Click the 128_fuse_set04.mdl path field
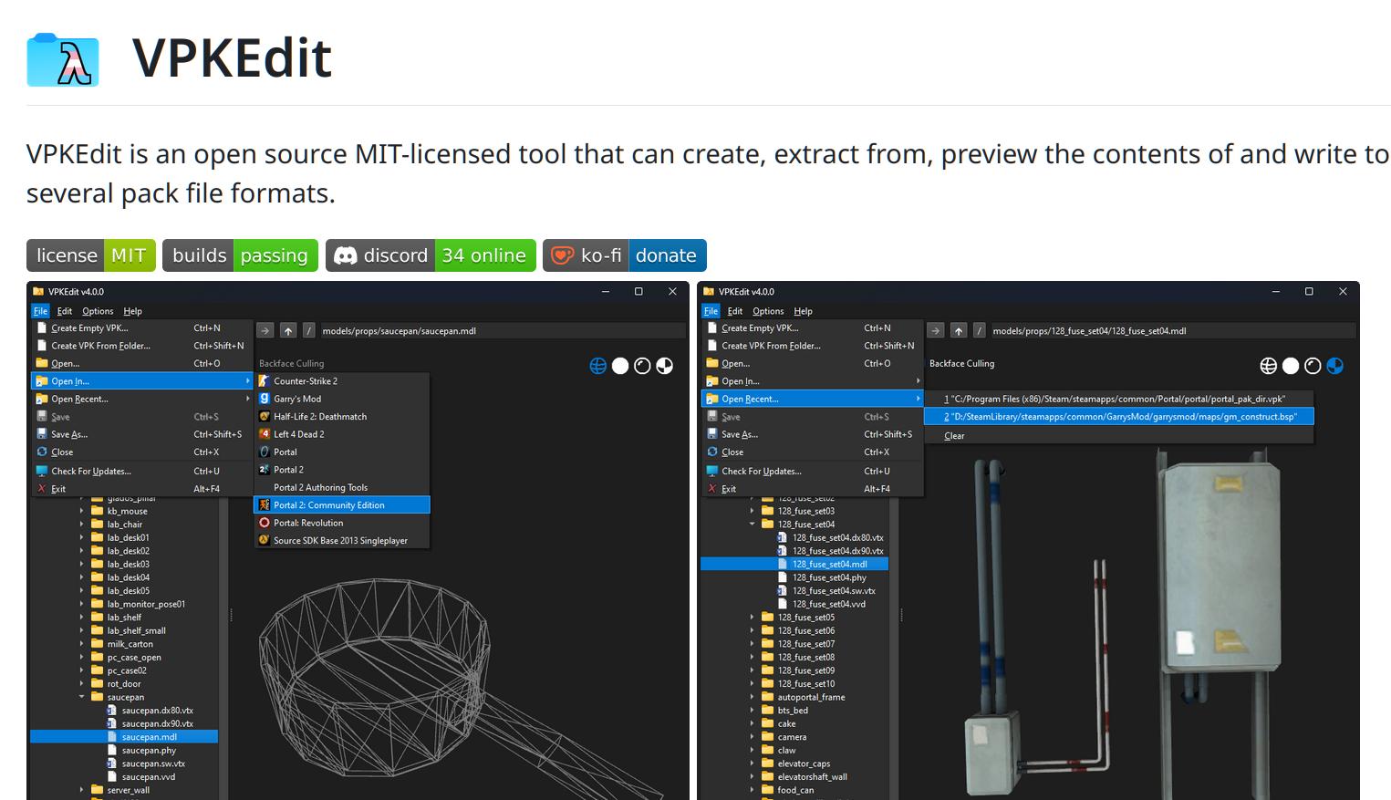1391x800 pixels. 1172,331
